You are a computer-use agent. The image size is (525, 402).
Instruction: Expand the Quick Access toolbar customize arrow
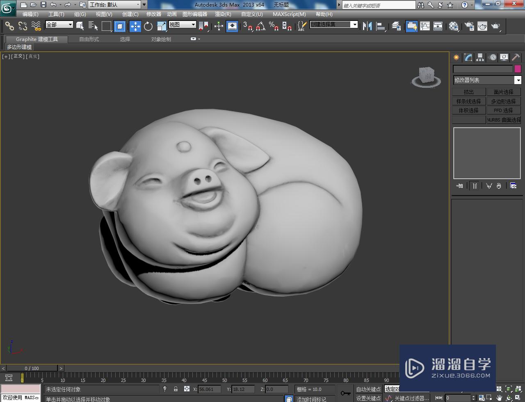(x=144, y=5)
